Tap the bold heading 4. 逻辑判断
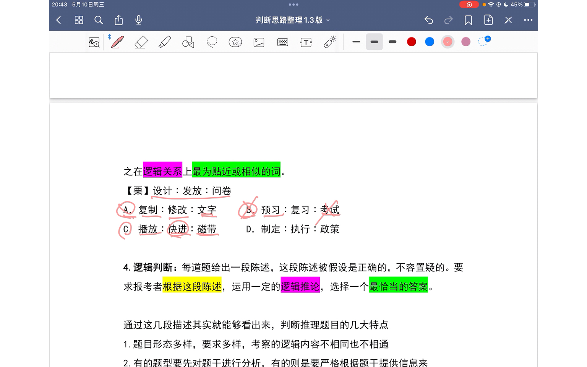Viewport: 587px width, 367px height. point(150,267)
